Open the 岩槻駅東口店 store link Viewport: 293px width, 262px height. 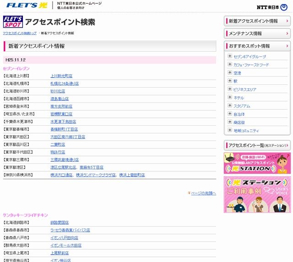pos(61,114)
